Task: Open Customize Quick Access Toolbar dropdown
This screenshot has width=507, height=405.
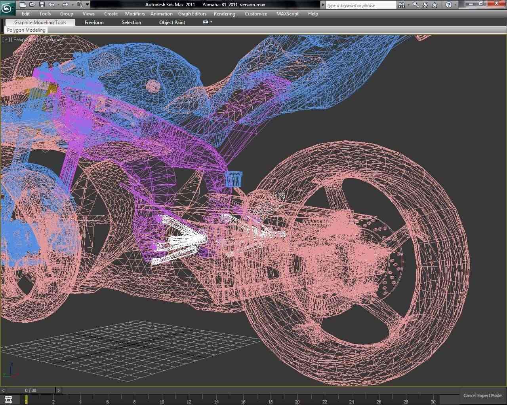Action: (x=88, y=5)
